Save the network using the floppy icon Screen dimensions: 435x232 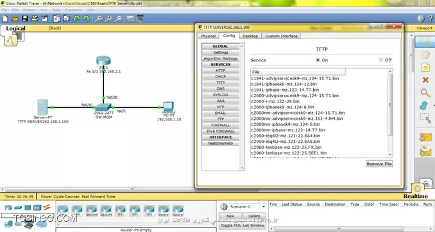pyautogui.click(x=25, y=19)
